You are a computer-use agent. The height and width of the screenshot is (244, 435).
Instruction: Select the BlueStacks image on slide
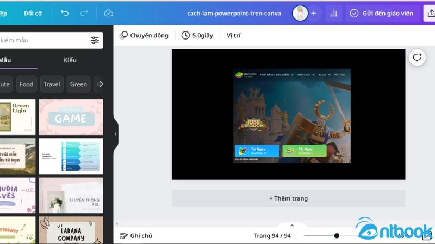tap(292, 116)
